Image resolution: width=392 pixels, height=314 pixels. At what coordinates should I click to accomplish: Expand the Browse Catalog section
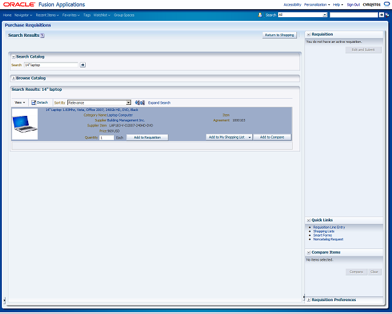coord(13,78)
